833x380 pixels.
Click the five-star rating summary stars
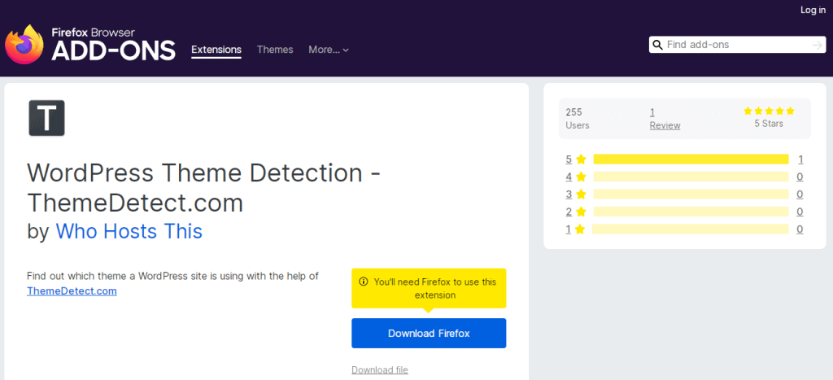pyautogui.click(x=769, y=111)
